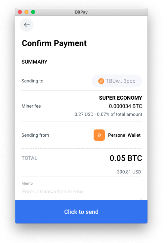The width and height of the screenshot is (167, 243).
Task: Select the 0.000034 BTC miner fee
Action: [126, 106]
